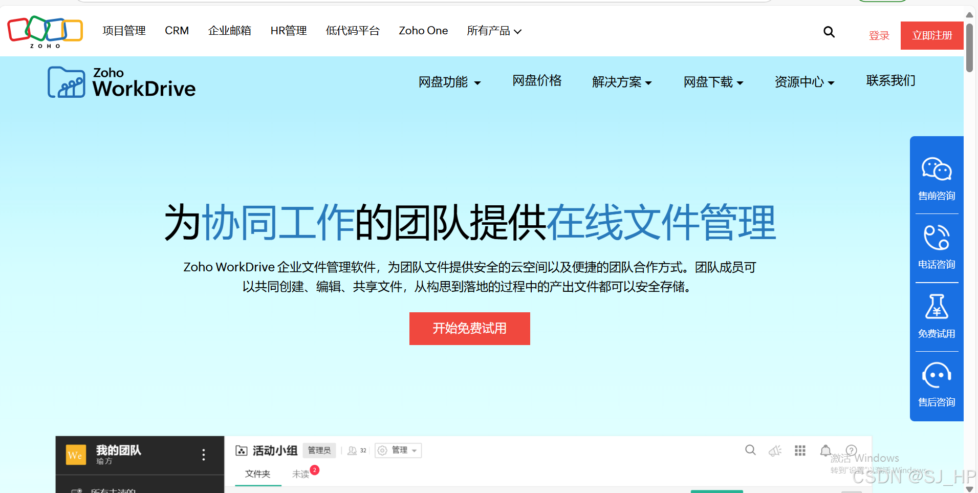This screenshot has width=978, height=493.
Task: Click the Zoho logo in header
Action: tap(45, 32)
